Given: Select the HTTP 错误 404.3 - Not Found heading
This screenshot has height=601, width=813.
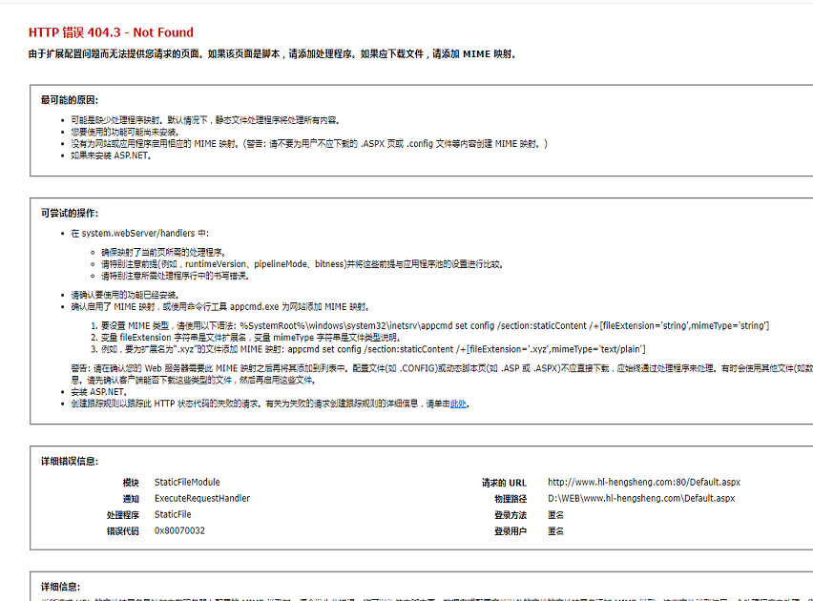Looking at the screenshot, I should (x=112, y=31).
